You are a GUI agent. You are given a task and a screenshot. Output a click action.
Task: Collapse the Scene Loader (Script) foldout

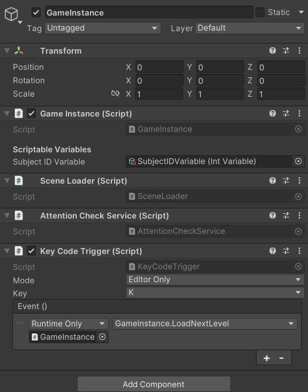tap(7, 180)
